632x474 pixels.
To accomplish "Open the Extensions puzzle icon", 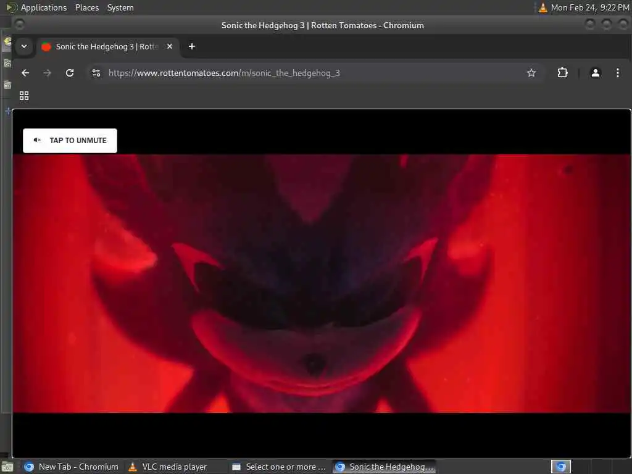I will [x=562, y=73].
